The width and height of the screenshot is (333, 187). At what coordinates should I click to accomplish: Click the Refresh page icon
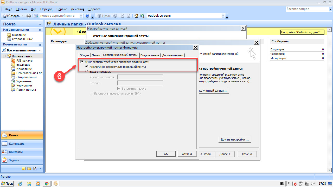point(129,16)
